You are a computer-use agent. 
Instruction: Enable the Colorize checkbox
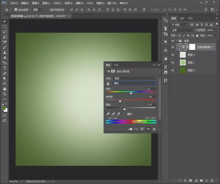pyautogui.click(x=125, y=114)
